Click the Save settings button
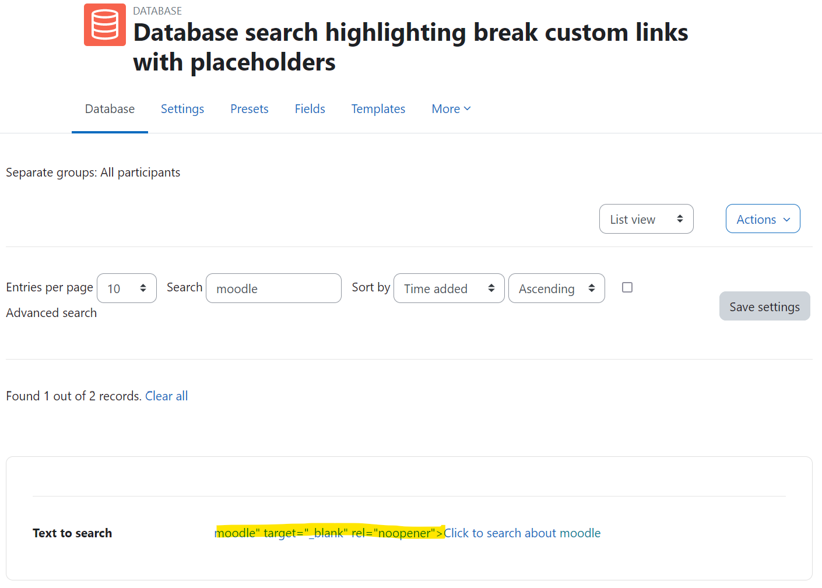The image size is (822, 588). pos(764,306)
